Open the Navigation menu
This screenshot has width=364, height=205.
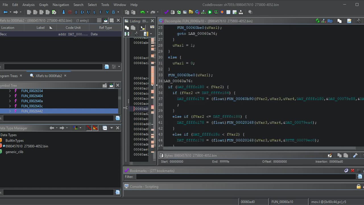[x=61, y=5]
